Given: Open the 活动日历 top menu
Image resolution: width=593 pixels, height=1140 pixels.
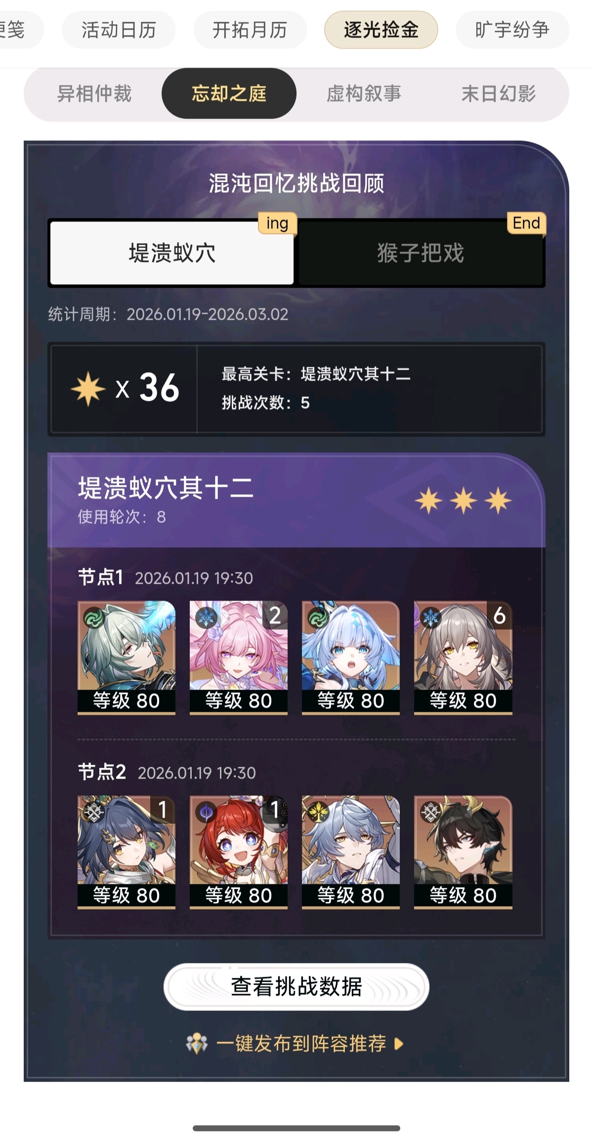Looking at the screenshot, I should [x=119, y=30].
